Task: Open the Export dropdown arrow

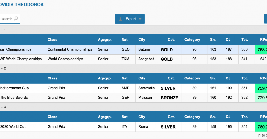Action: click(140, 19)
